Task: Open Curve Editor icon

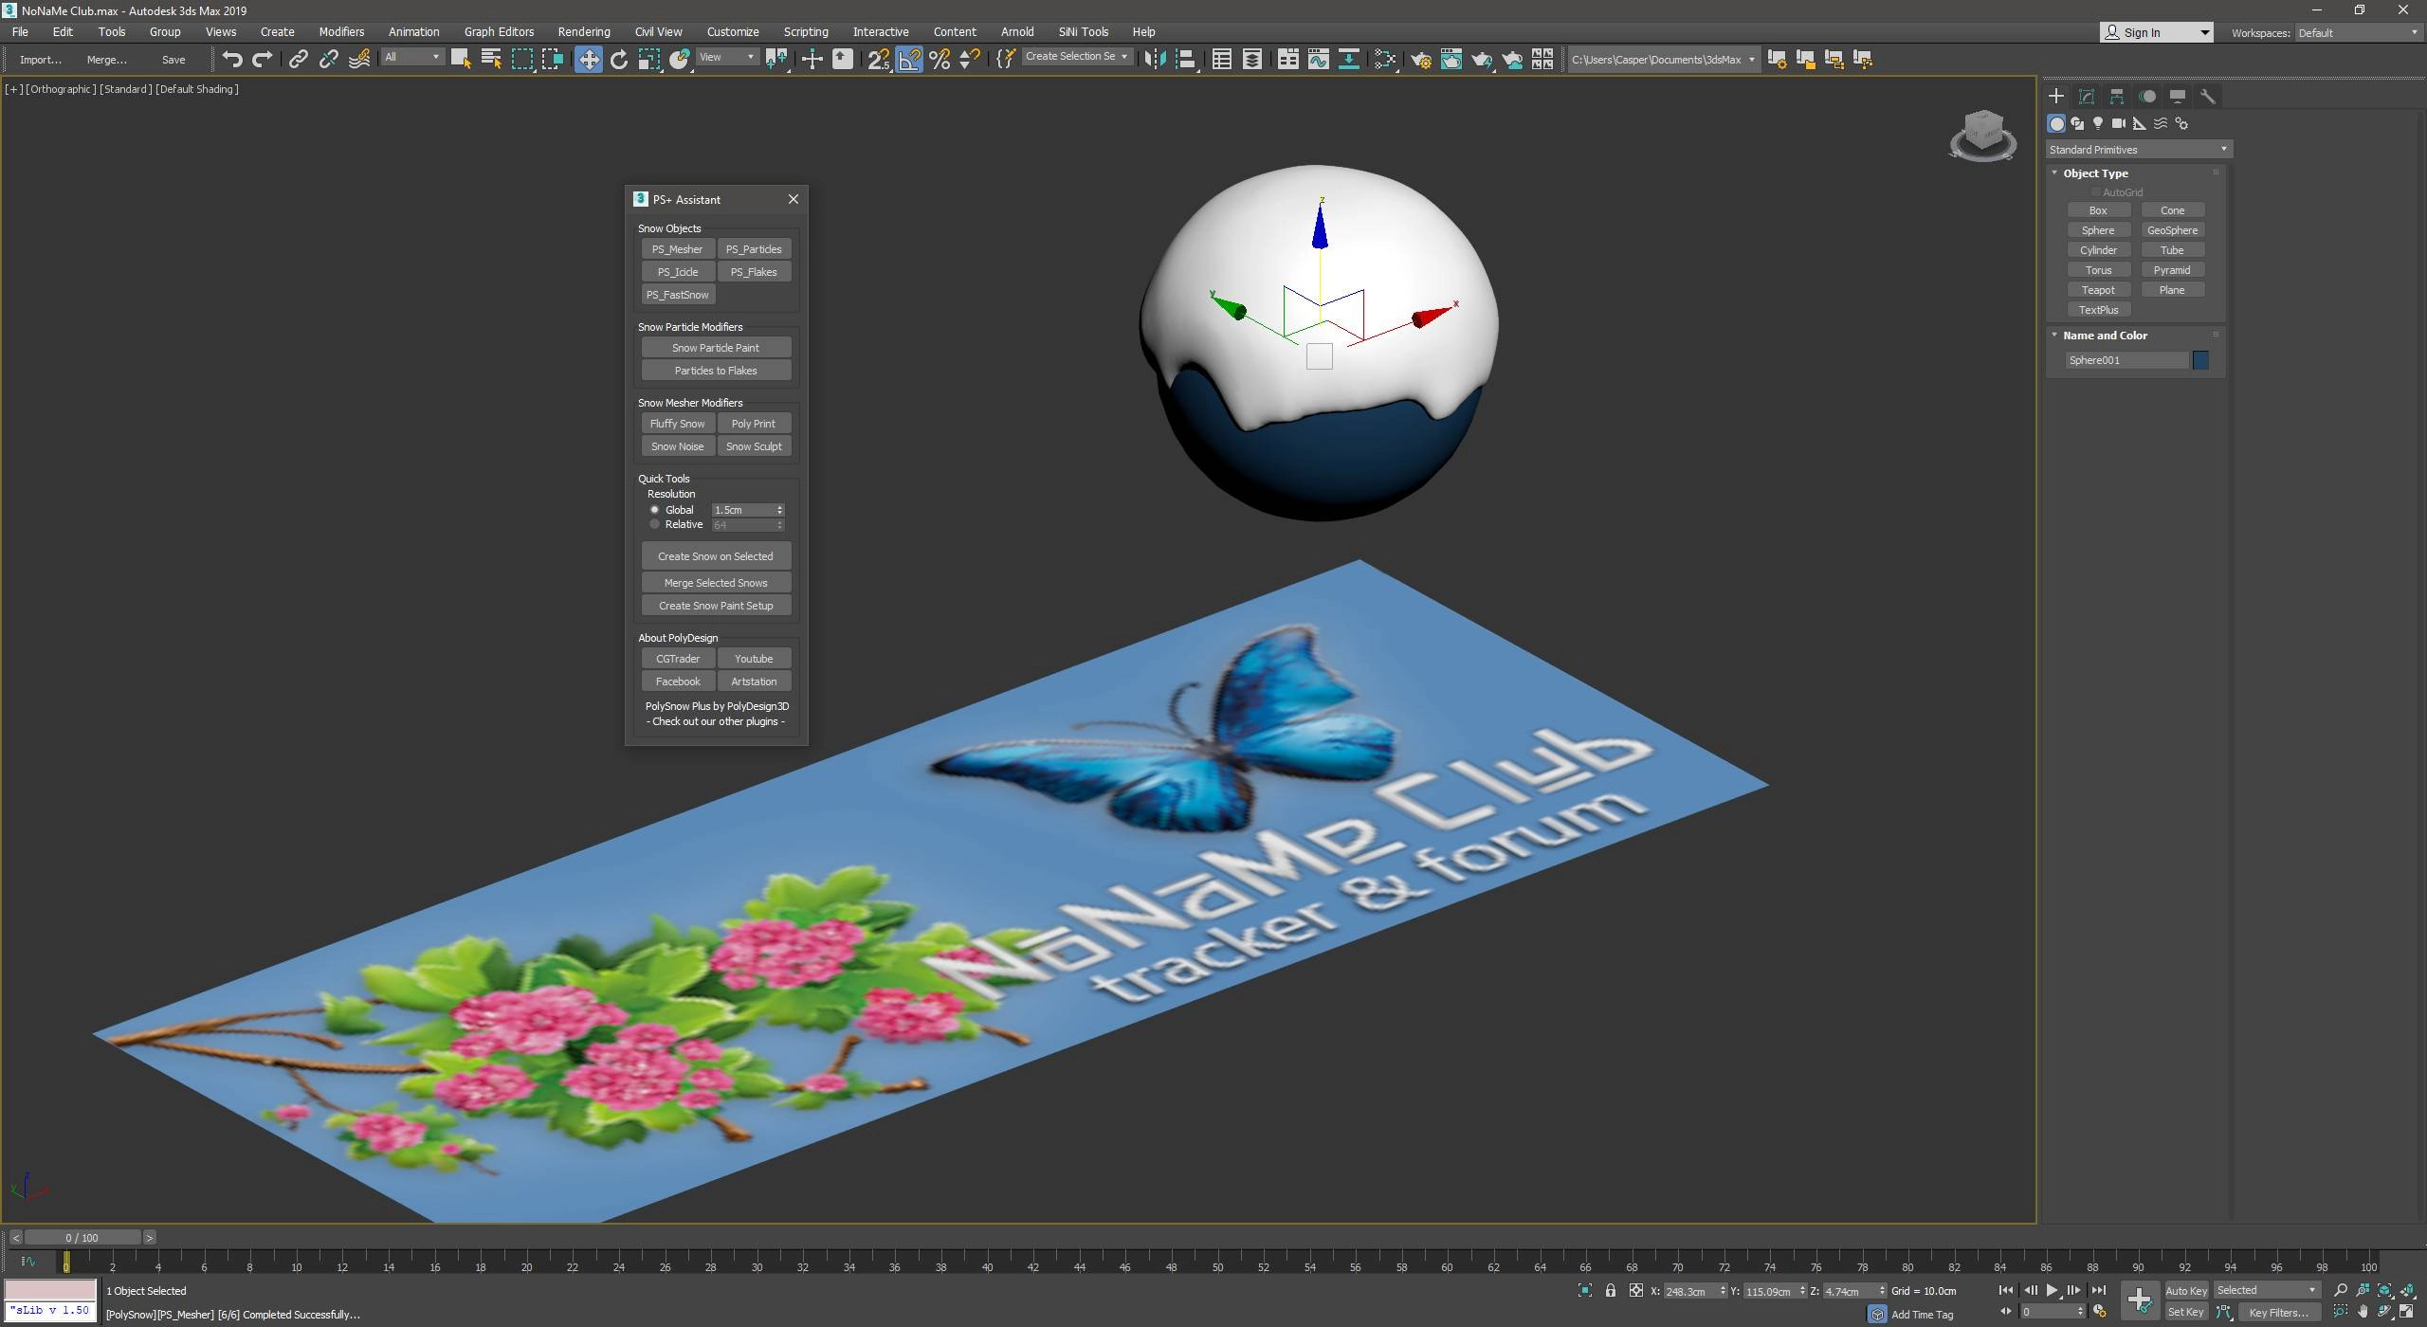Action: point(1318,59)
